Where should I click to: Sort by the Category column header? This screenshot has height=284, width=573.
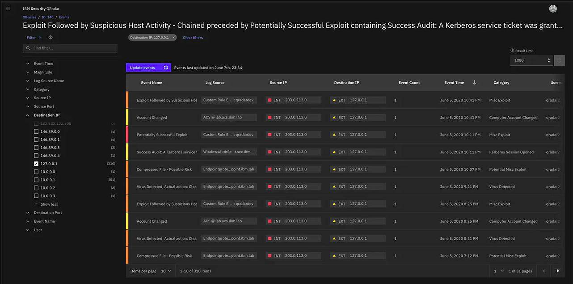pyautogui.click(x=501, y=83)
